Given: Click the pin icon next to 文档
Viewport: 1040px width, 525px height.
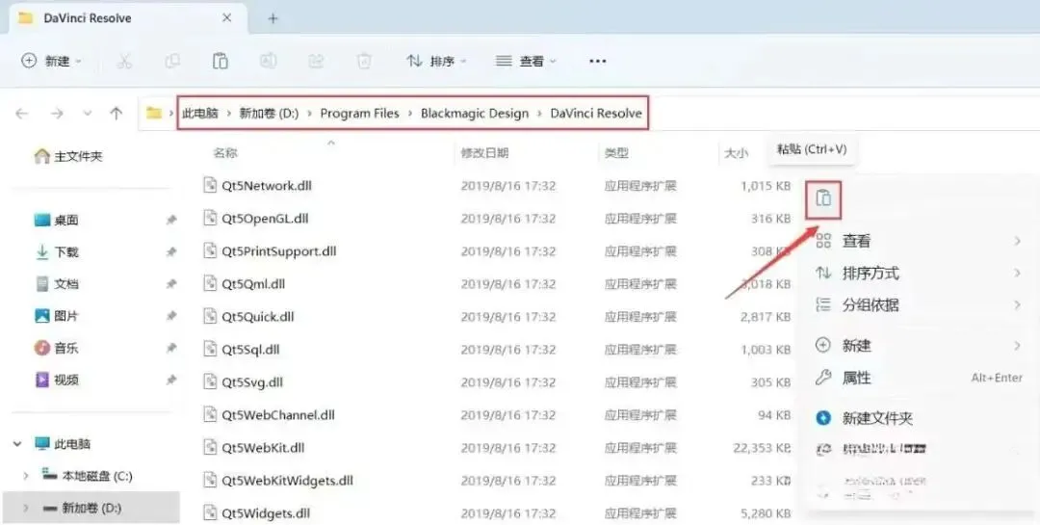Looking at the screenshot, I should 171,284.
